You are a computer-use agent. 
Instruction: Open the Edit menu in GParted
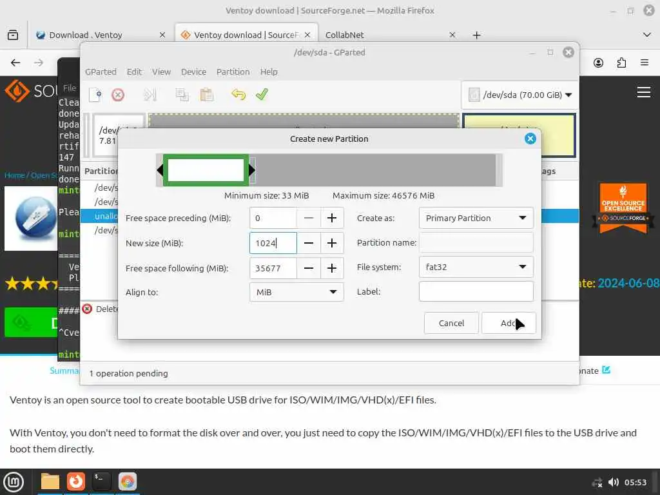click(134, 72)
